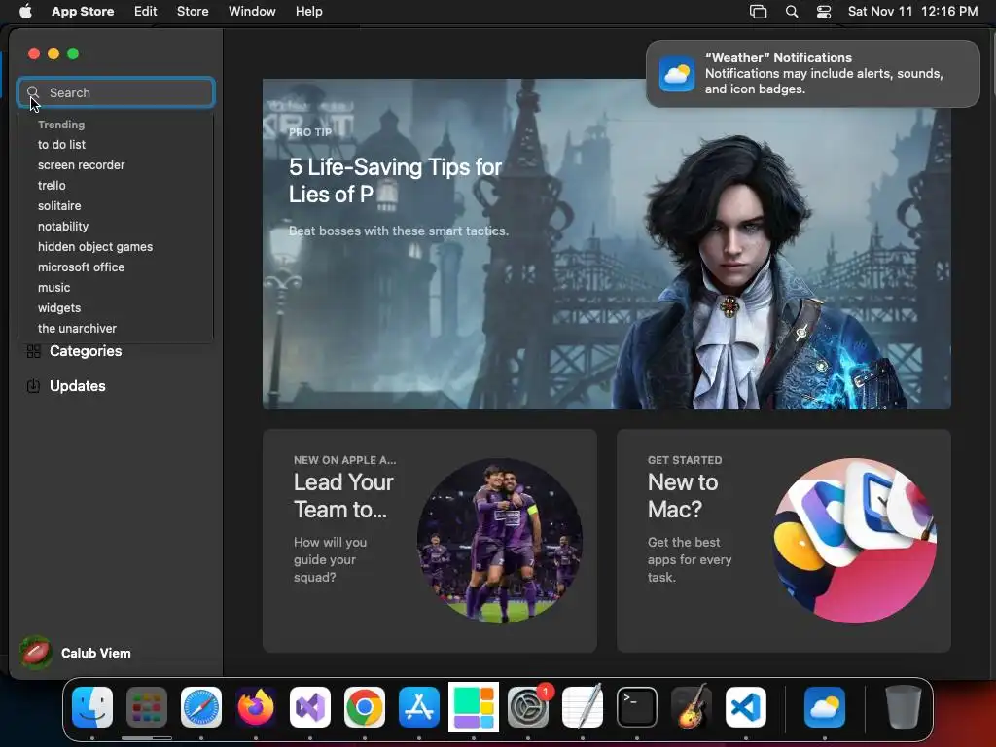Open Calub Viem account name

pyautogui.click(x=96, y=653)
